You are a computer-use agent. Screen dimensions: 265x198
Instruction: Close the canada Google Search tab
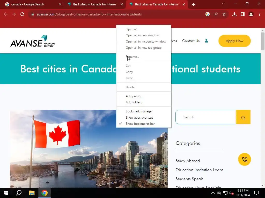point(60,4)
